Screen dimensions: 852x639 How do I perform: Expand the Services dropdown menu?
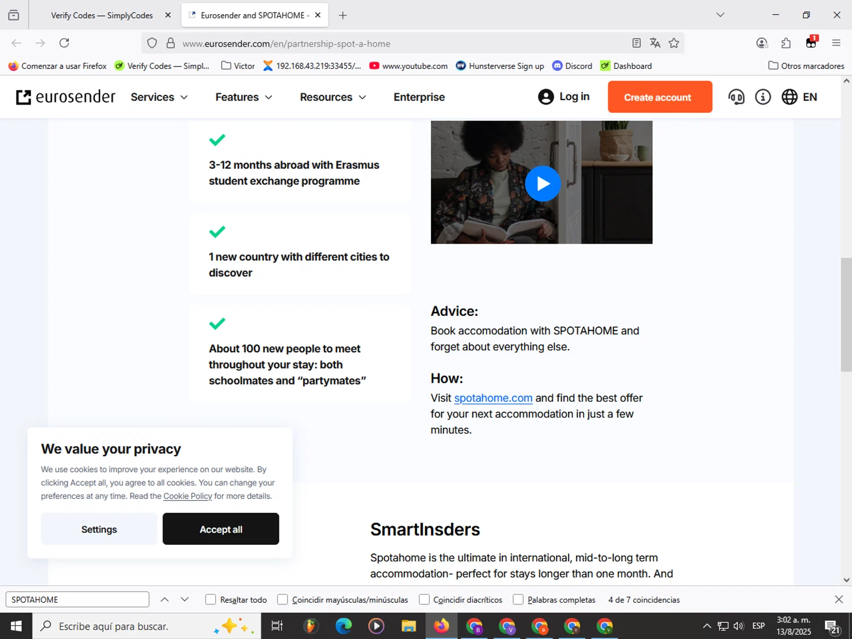coord(159,97)
